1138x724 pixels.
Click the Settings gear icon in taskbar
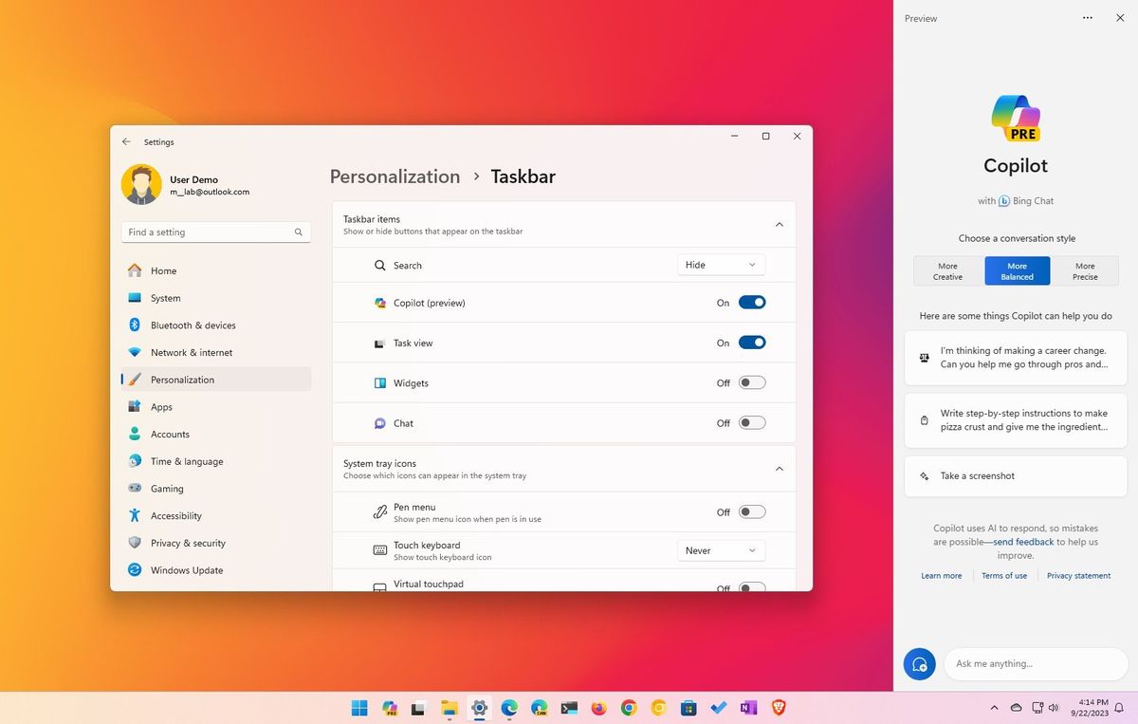[x=479, y=708]
